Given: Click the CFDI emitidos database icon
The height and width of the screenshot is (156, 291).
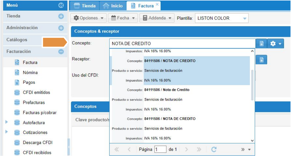Looking at the screenshot, I should point(17,92).
